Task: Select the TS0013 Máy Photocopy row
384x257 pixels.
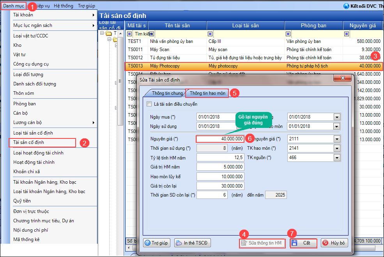Action: 254,66
